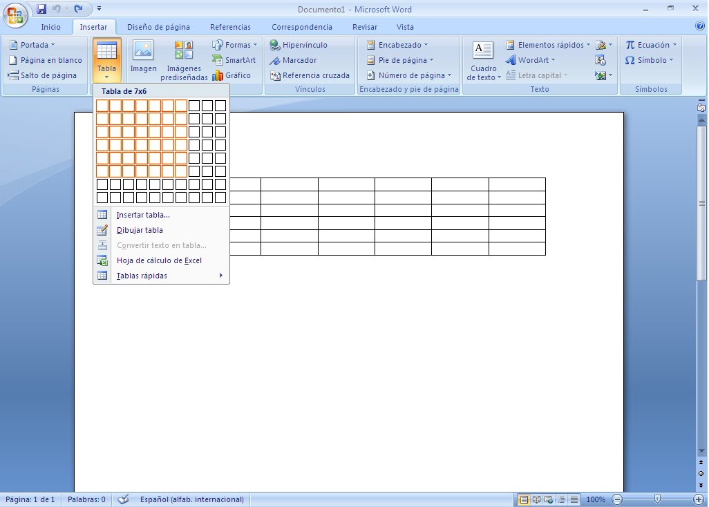Insert a SmartArt graphic
709x507 pixels.
(234, 60)
